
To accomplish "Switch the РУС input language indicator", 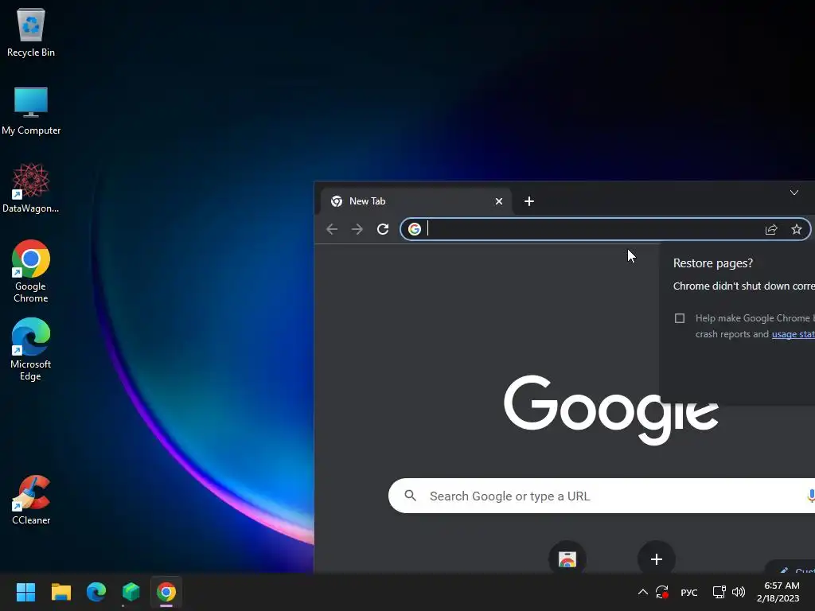I will [689, 592].
